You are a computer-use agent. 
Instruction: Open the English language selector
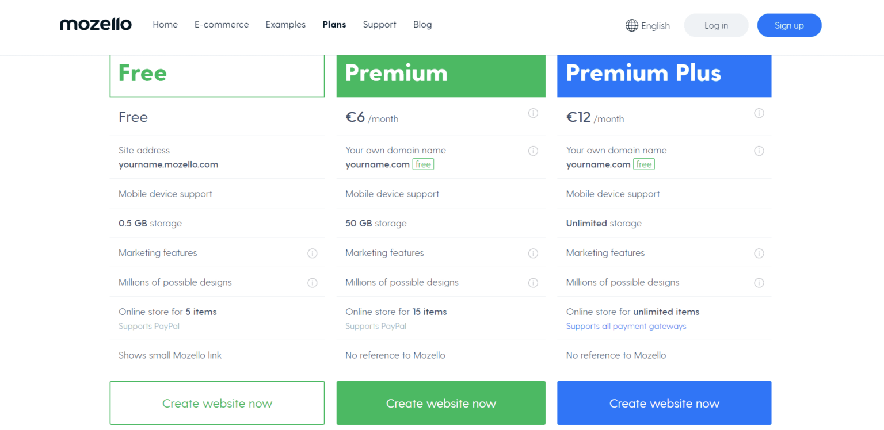654,25
